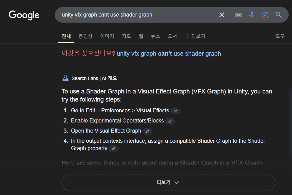The image size is (292, 195).
Task: Clear the search query with X icon
Action: coord(222,15)
